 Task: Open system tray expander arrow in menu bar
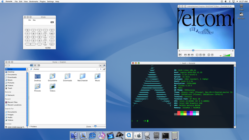click(x=237, y=1)
